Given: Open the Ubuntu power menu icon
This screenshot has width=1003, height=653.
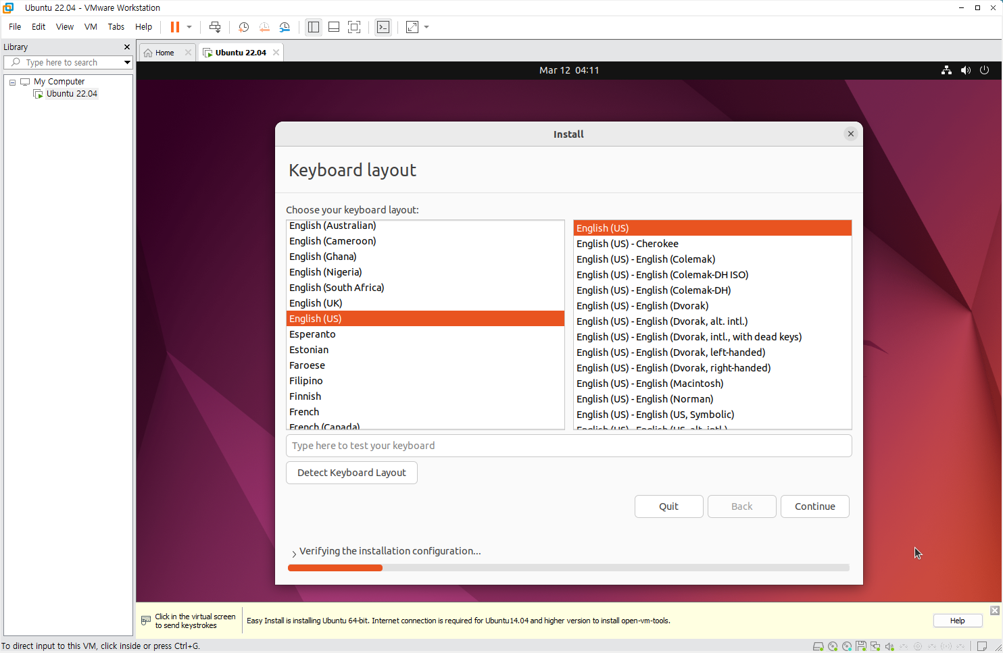Looking at the screenshot, I should (x=984, y=70).
